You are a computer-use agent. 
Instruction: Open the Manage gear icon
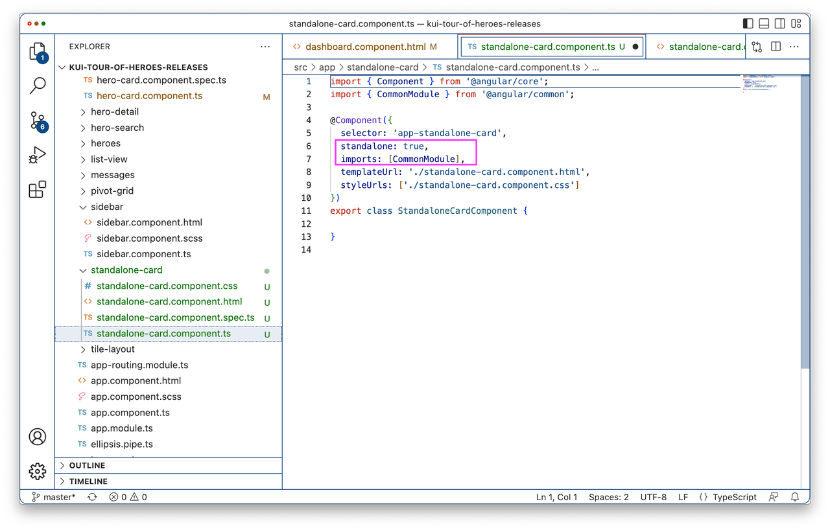pyautogui.click(x=38, y=471)
